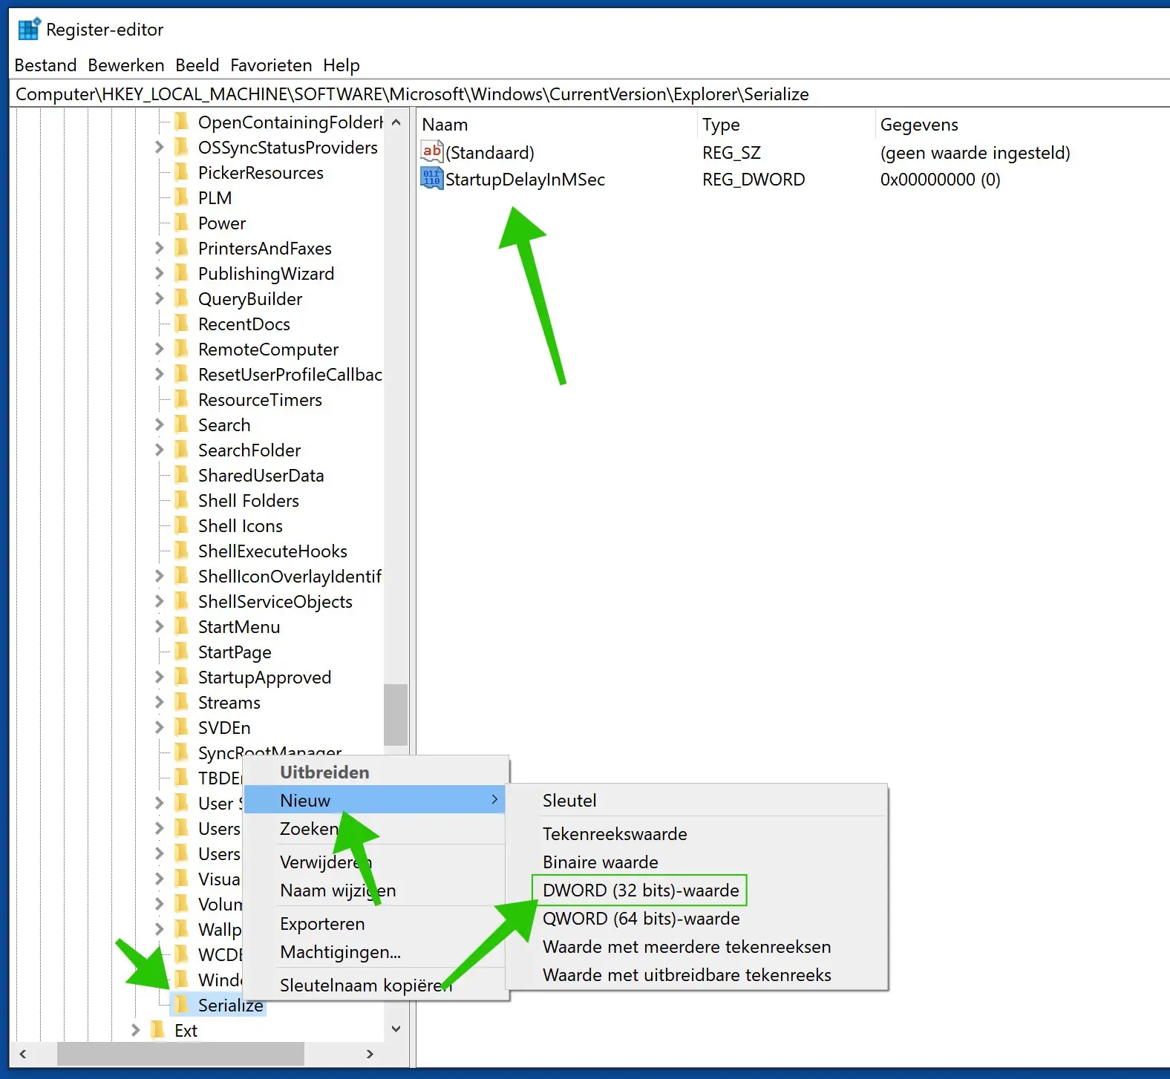Click the PrintersAndFaxes folder icon
This screenshot has width=1170, height=1079.
tap(181, 248)
